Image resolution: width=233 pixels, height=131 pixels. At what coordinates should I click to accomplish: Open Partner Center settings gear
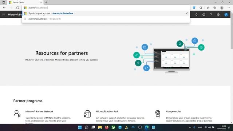tap(218, 15)
